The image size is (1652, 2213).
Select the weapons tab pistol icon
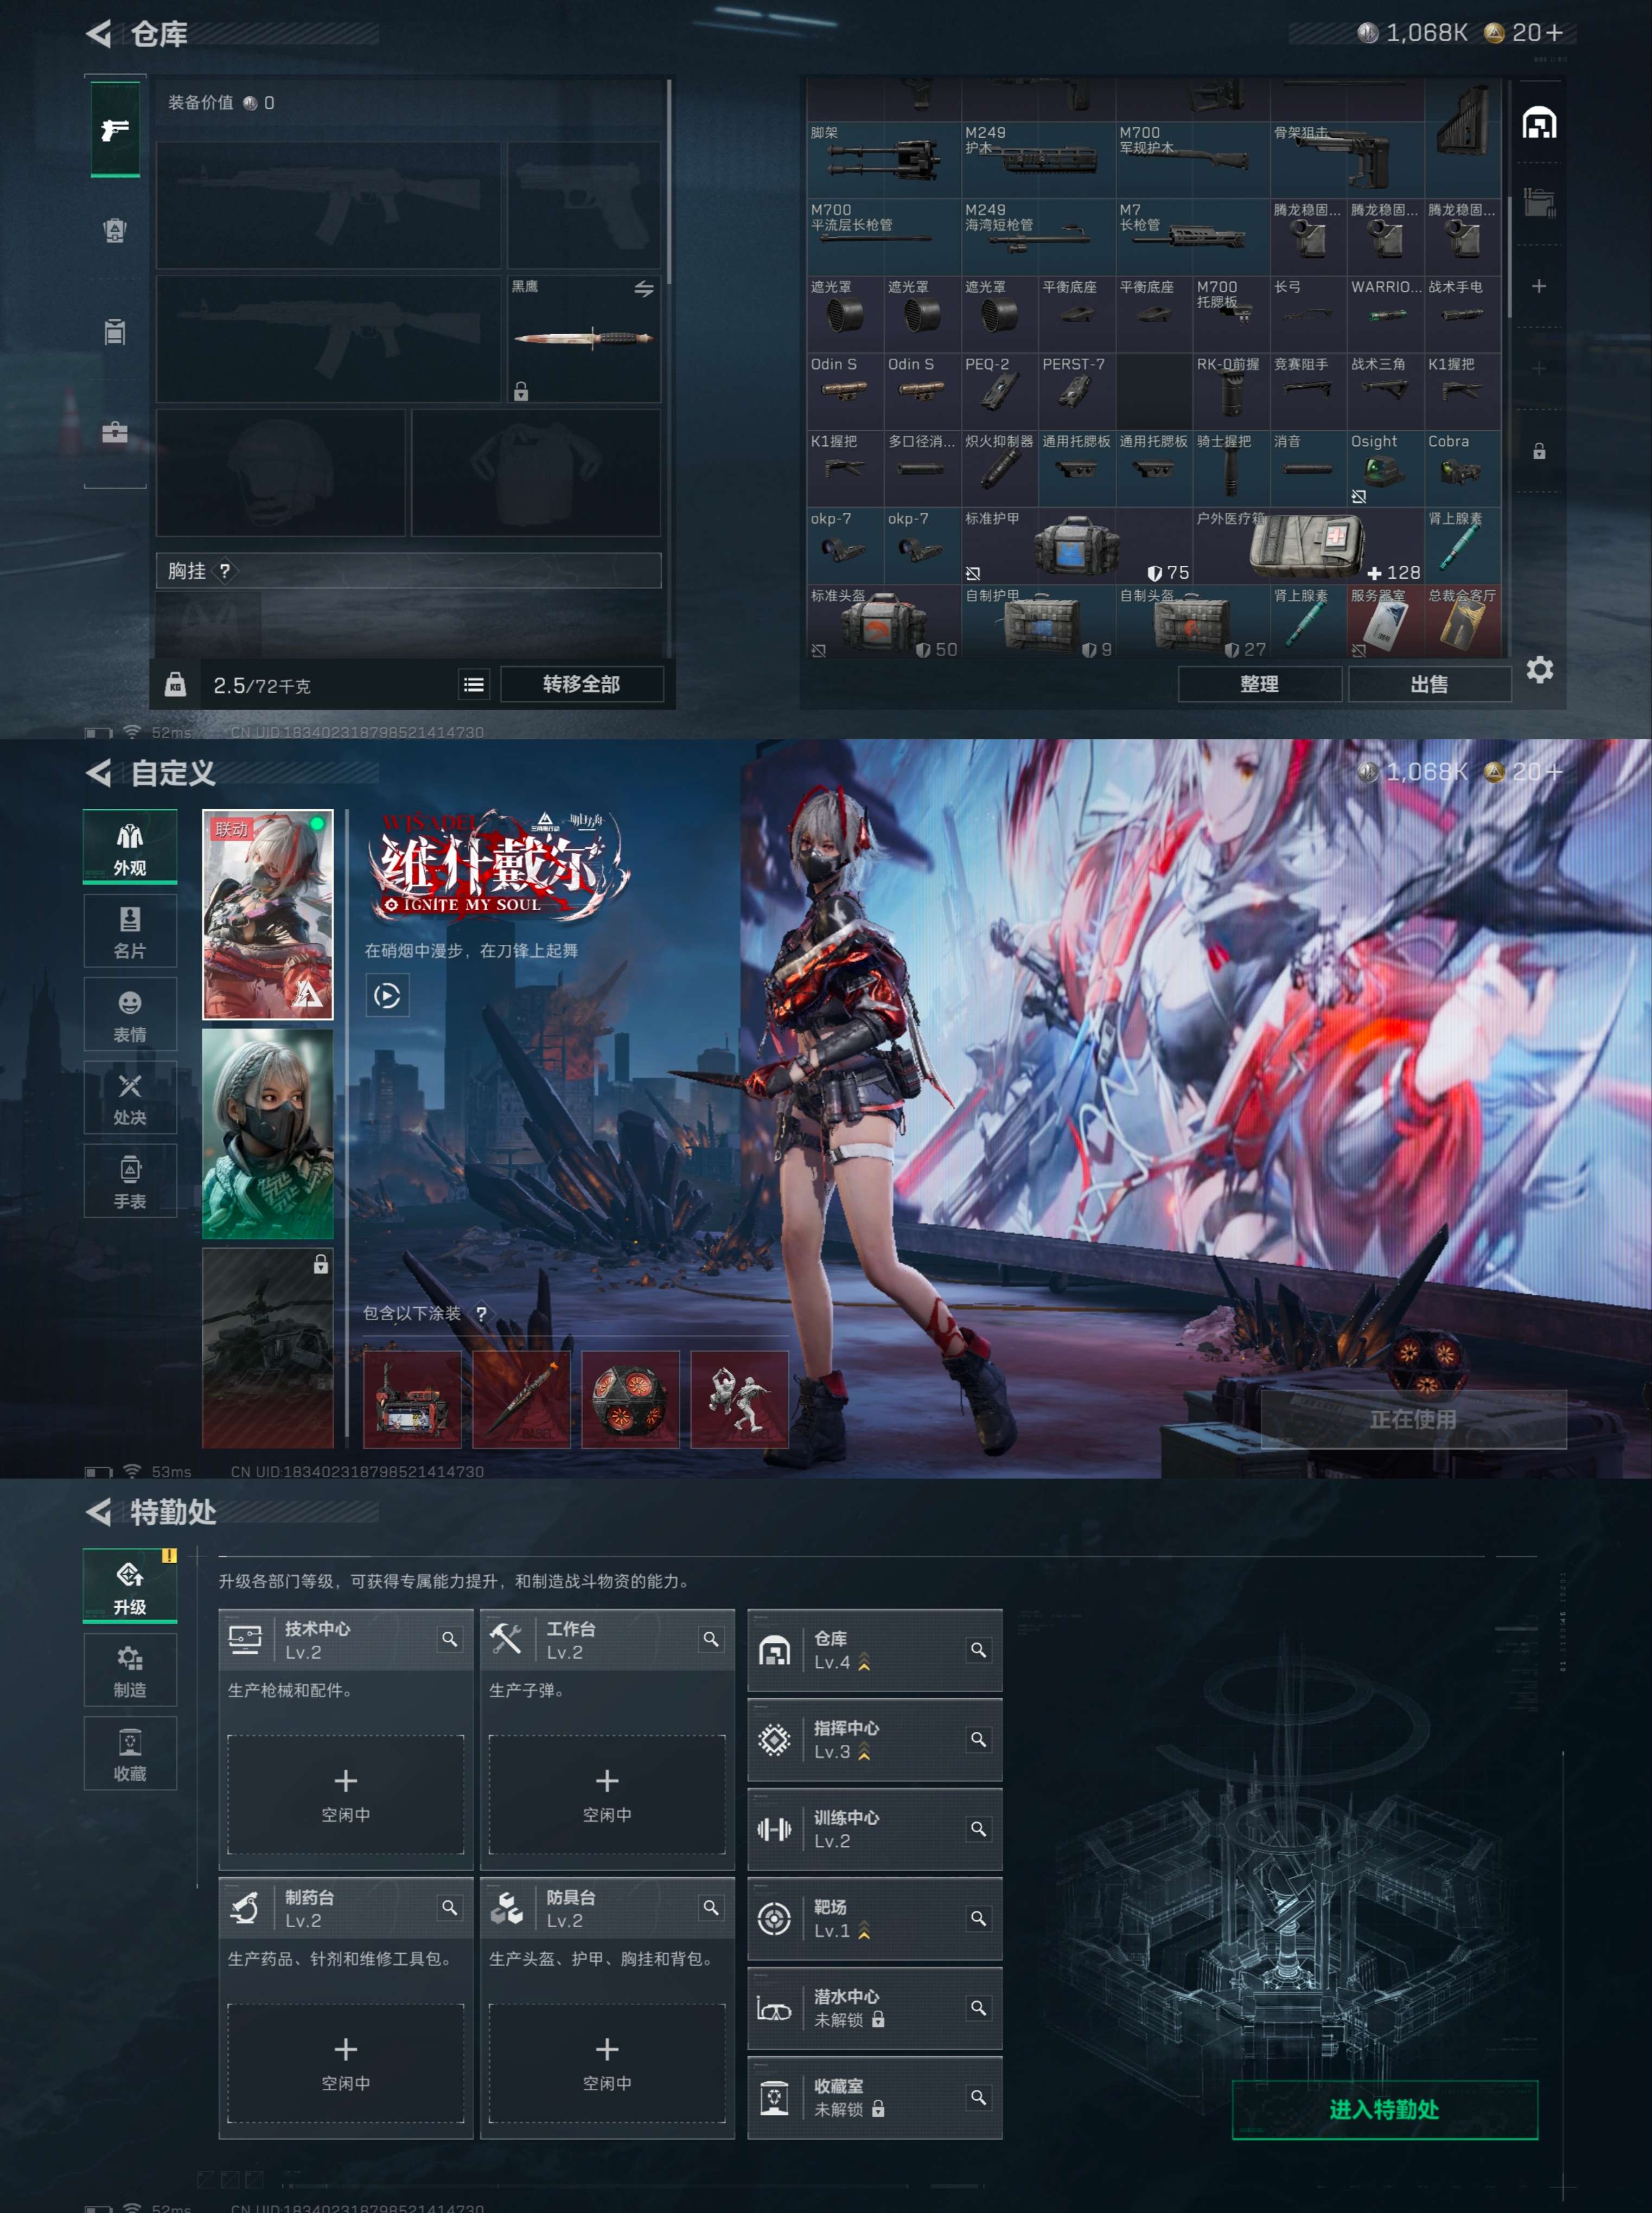115,130
